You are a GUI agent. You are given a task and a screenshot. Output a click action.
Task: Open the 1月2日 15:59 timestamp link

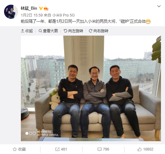32,15
